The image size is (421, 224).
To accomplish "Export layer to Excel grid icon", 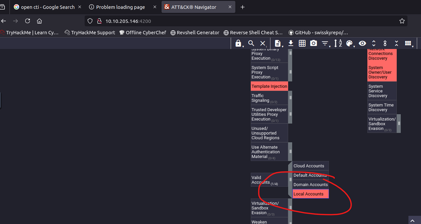I will [x=302, y=44].
